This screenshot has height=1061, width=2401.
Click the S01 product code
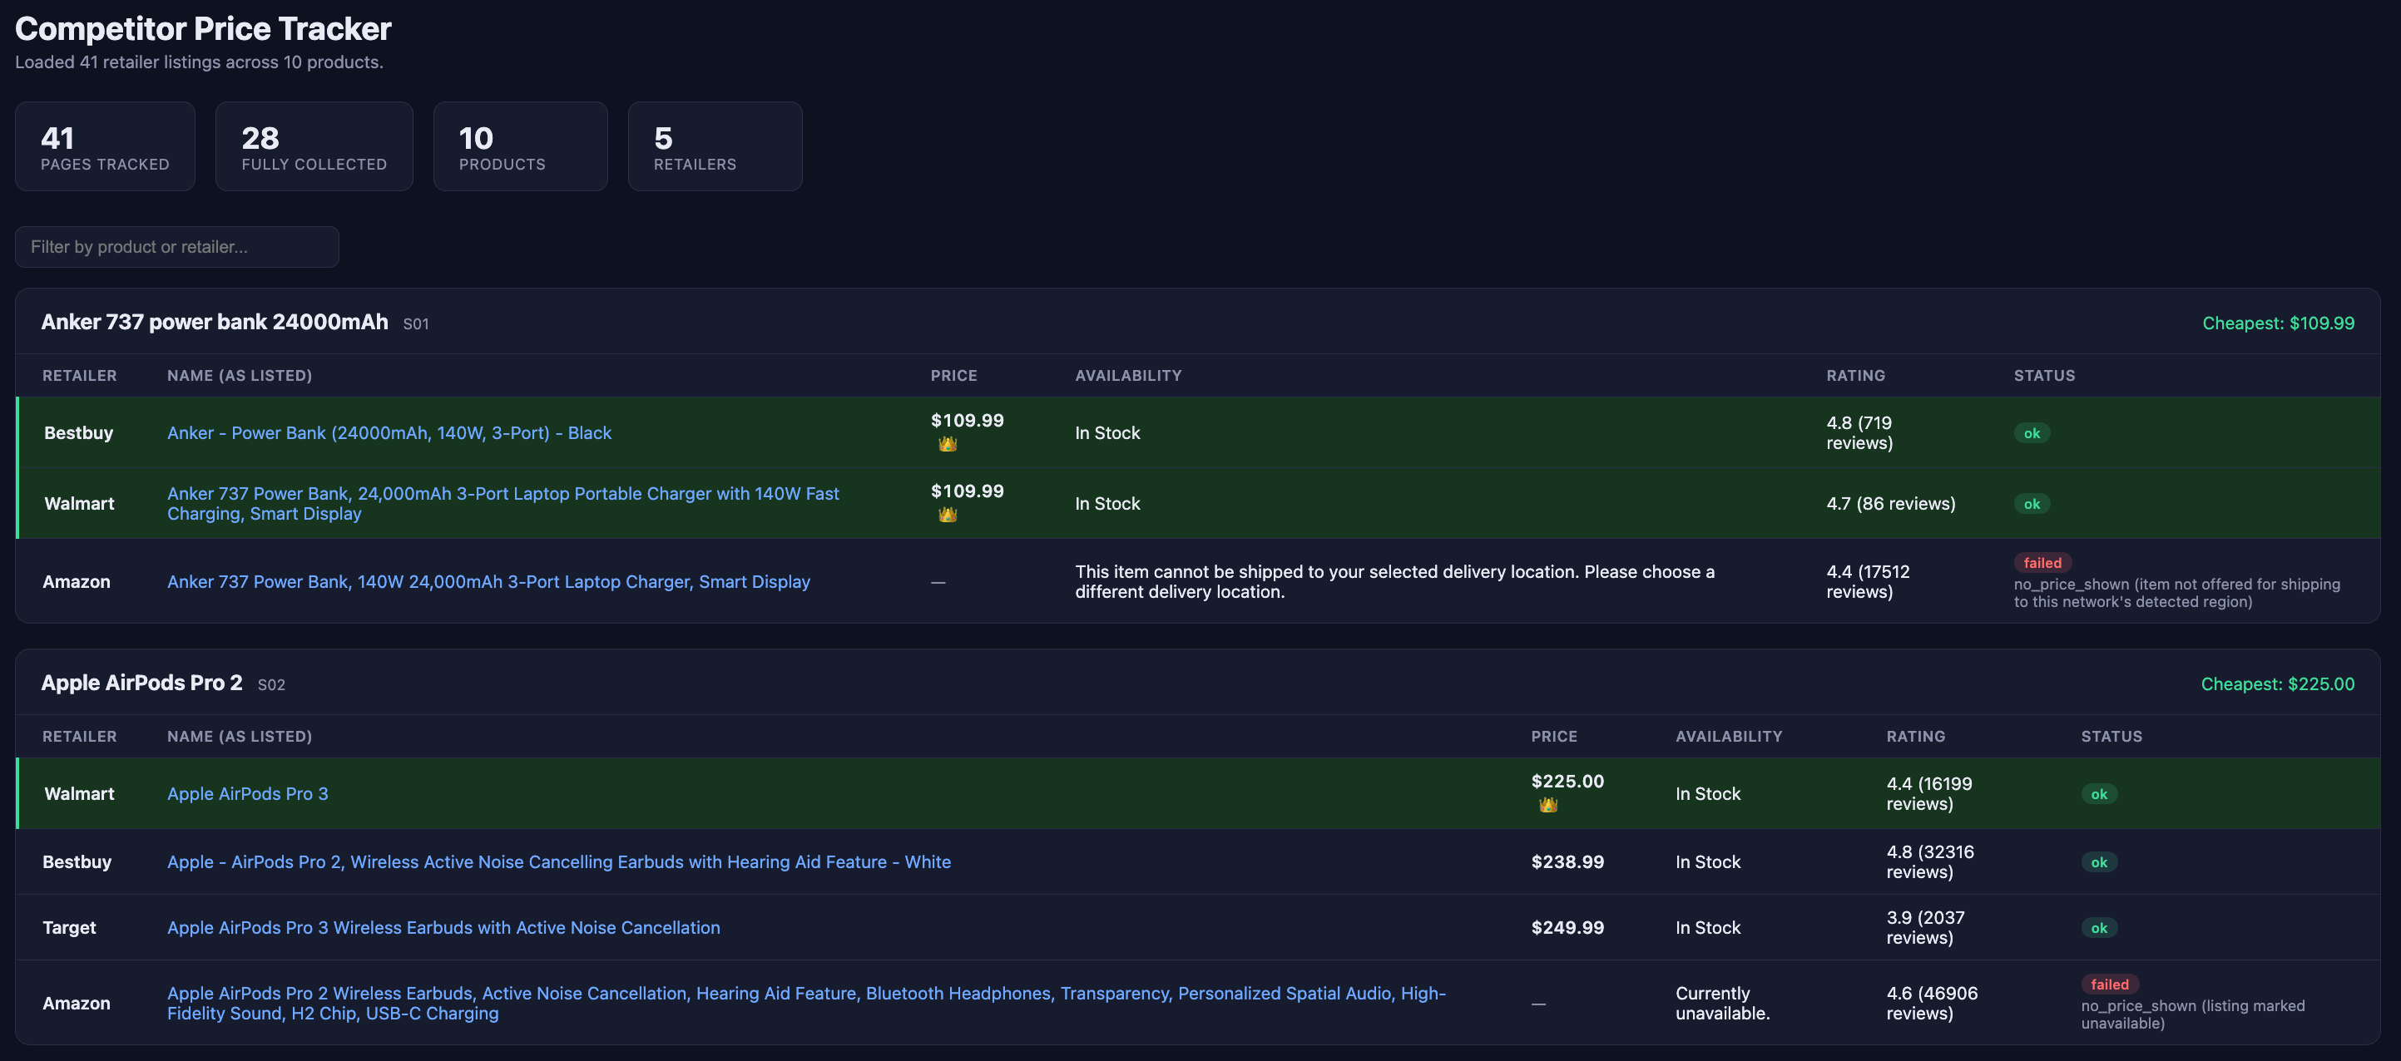coord(416,324)
